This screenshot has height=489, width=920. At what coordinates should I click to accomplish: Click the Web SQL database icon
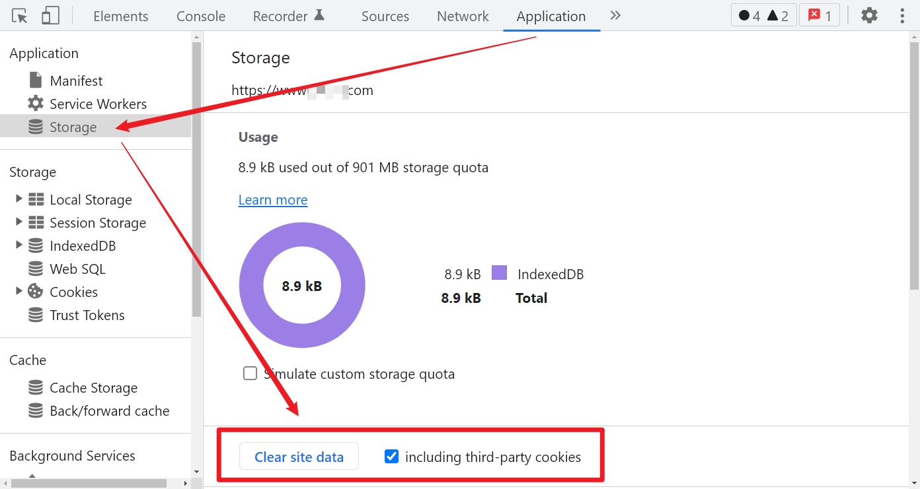coord(36,269)
